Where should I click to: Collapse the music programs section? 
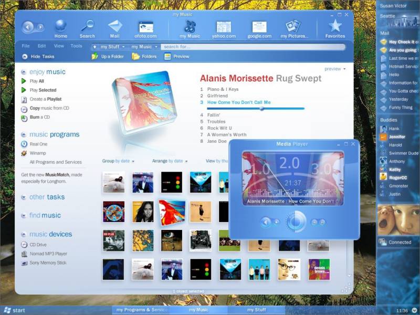coord(24,134)
